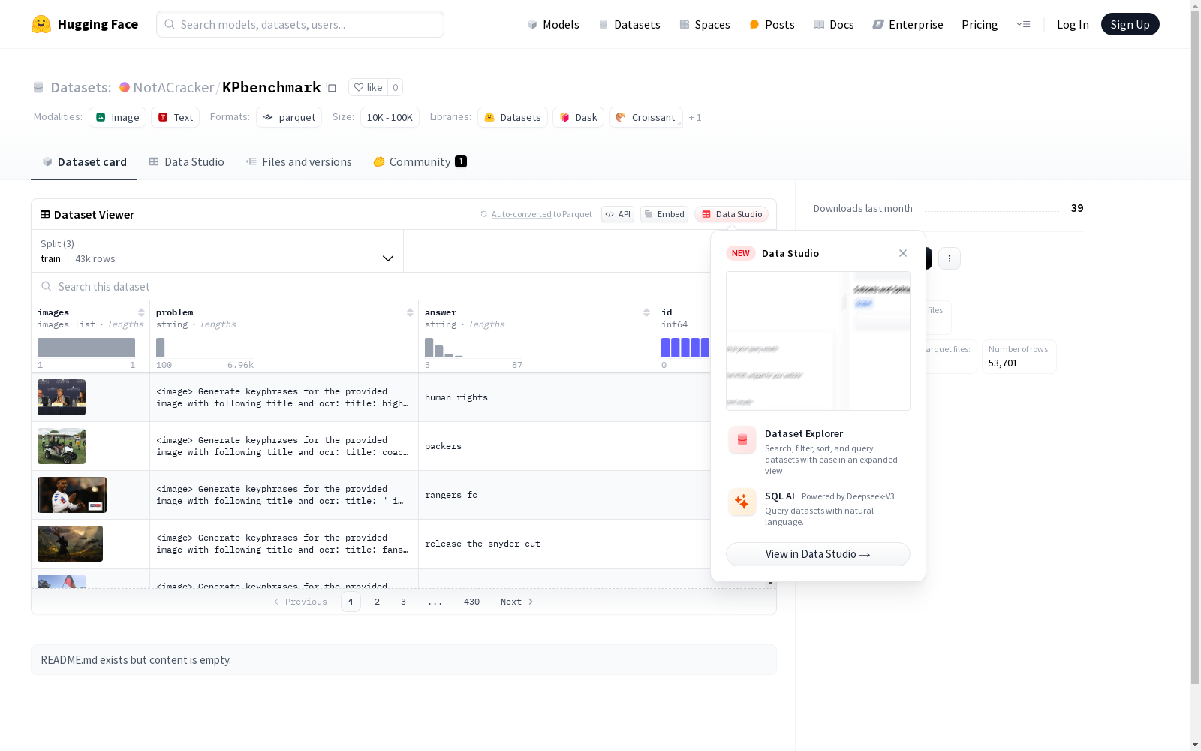
Task: Open the API button in viewer
Action: pos(618,214)
